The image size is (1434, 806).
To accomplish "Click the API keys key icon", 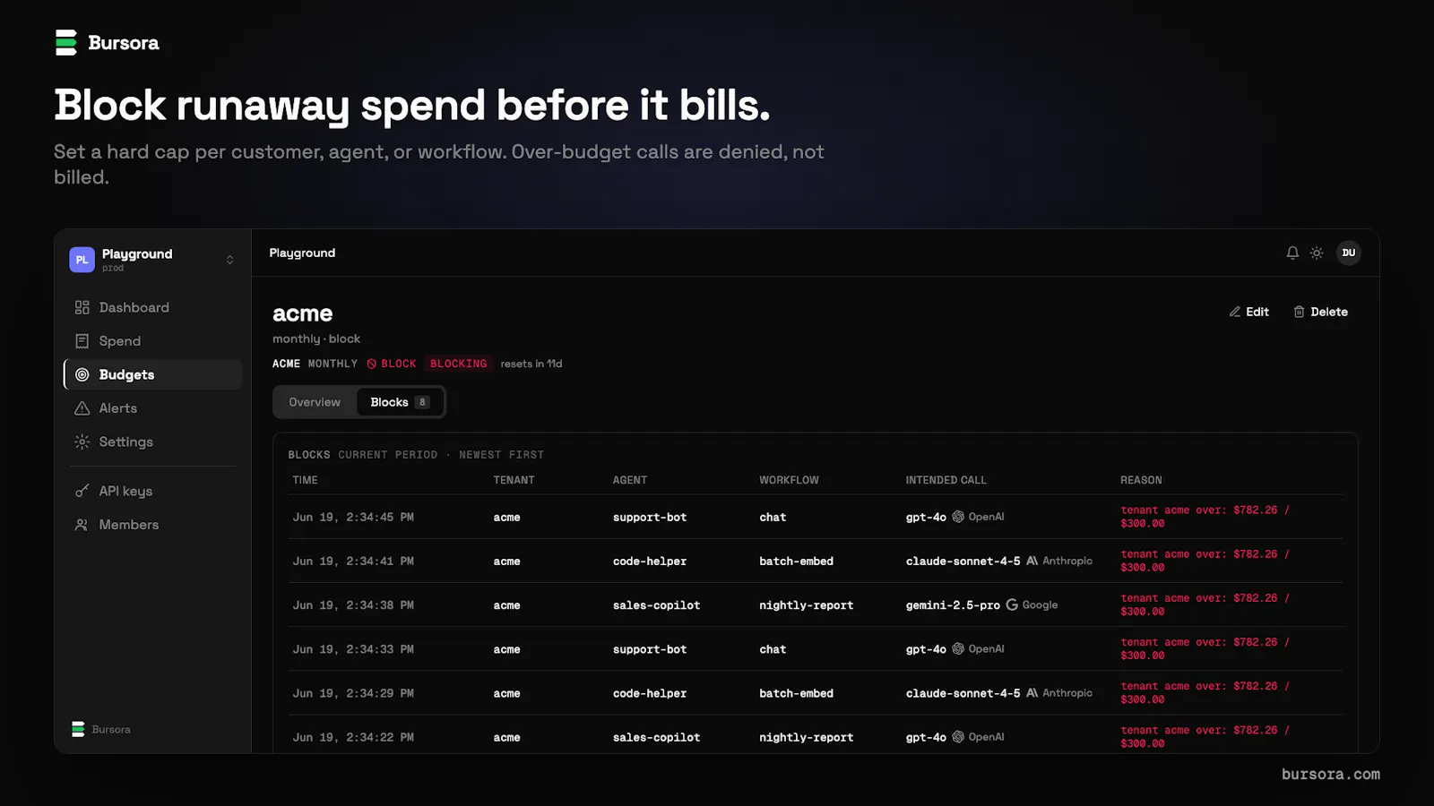I will (x=82, y=491).
